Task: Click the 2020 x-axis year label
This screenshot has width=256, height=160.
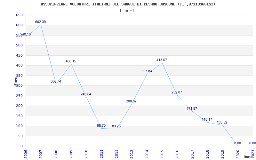Action: tap(237, 154)
